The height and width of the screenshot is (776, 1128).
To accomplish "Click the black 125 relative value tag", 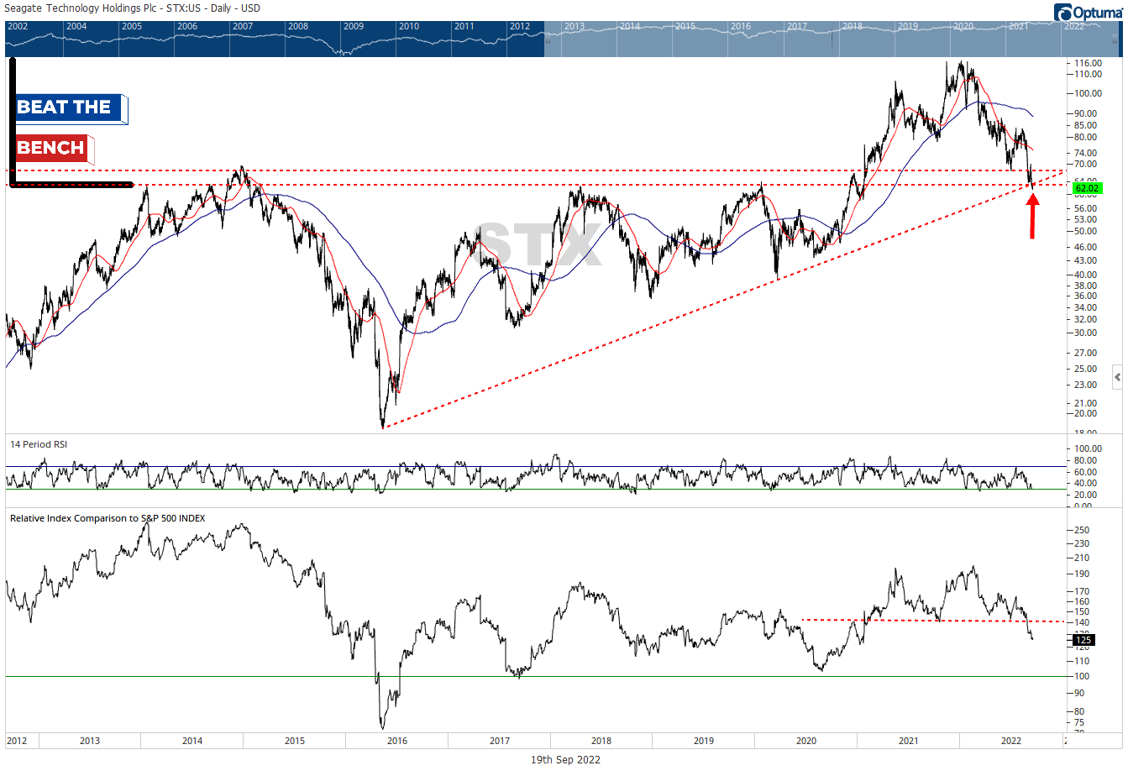I will click(1083, 640).
